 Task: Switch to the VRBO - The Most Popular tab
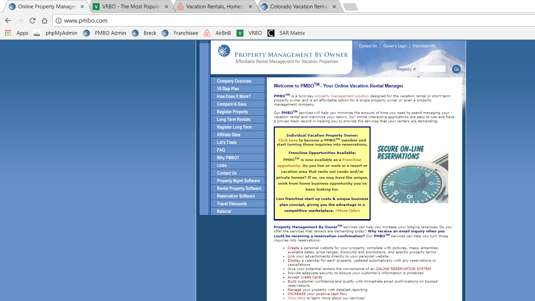131,7
